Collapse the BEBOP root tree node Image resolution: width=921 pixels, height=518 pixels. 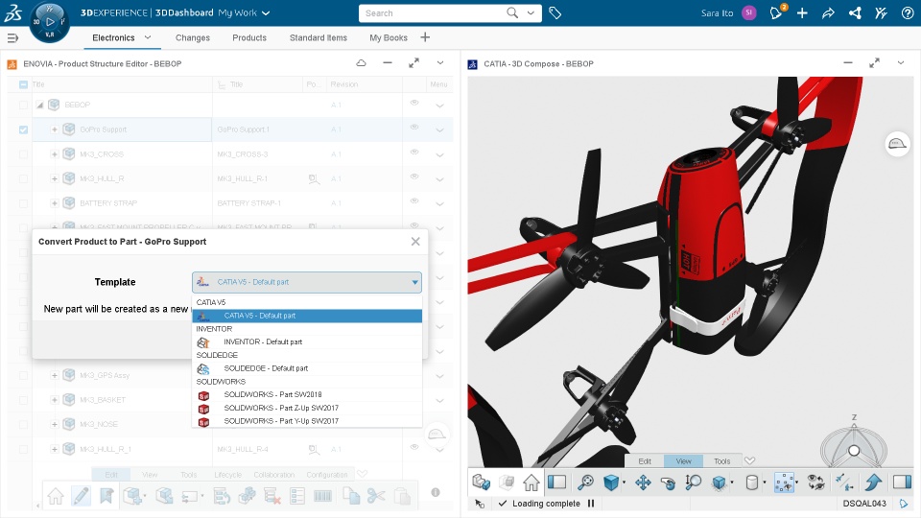pyautogui.click(x=40, y=106)
